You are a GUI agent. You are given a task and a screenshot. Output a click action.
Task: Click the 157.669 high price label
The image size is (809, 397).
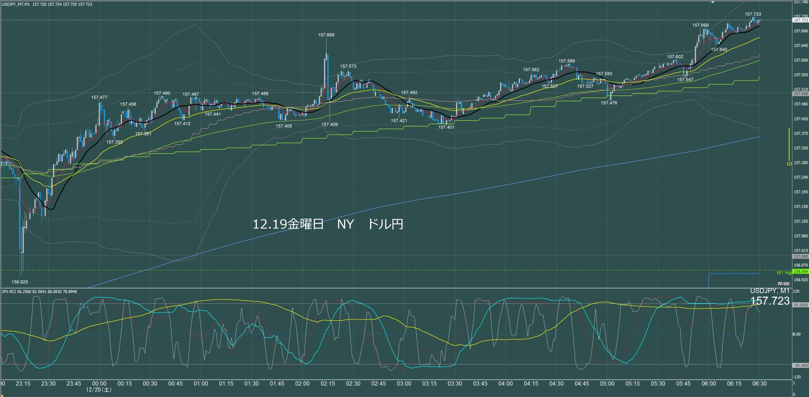326,35
